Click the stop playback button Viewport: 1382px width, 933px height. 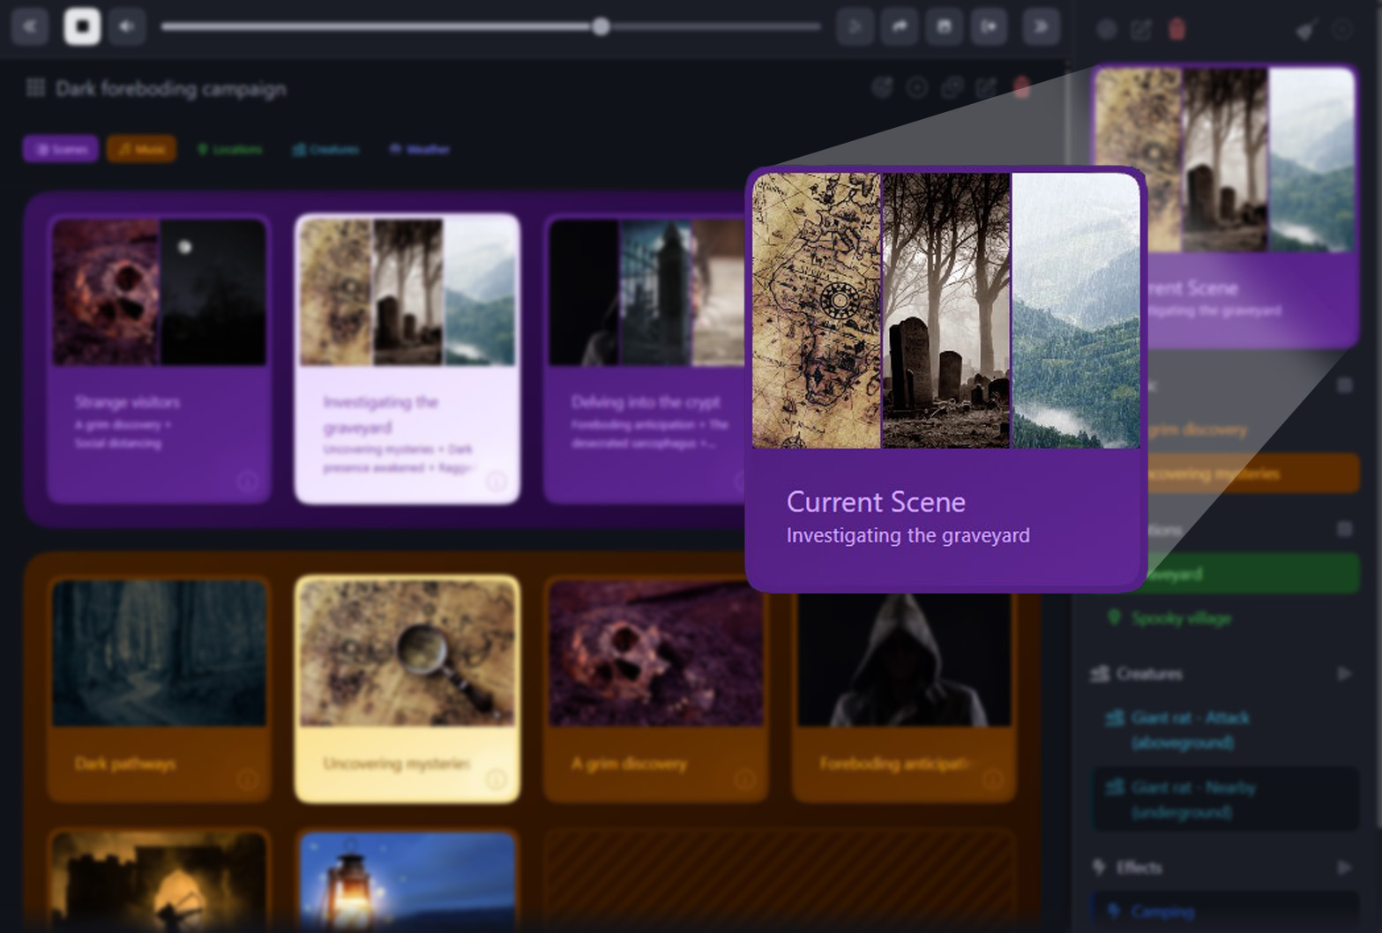click(82, 26)
